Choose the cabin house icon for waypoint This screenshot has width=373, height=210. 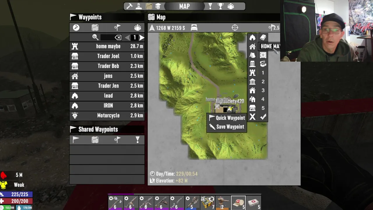(252, 46)
